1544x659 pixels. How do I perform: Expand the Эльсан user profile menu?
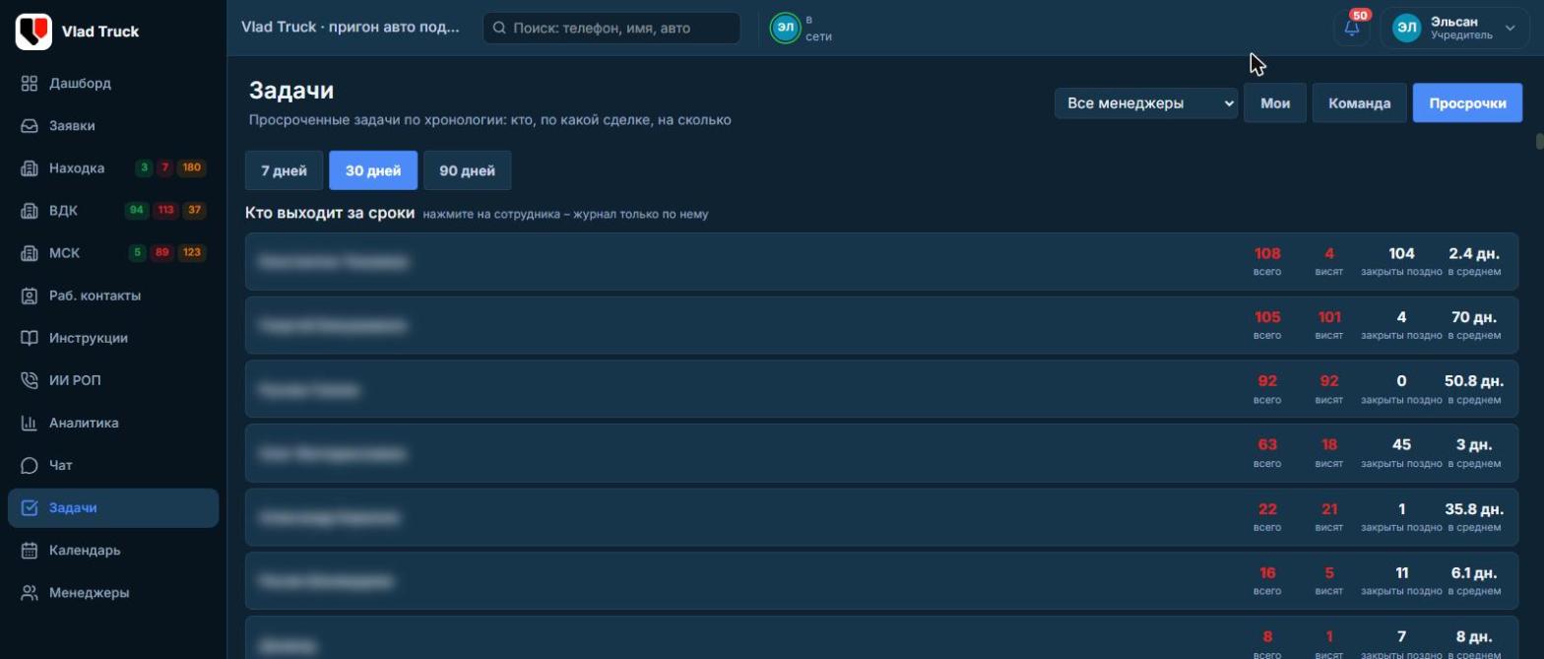coord(1454,29)
